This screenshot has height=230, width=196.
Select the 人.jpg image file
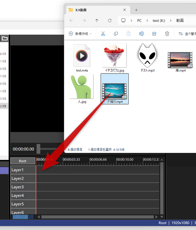[x=82, y=89]
